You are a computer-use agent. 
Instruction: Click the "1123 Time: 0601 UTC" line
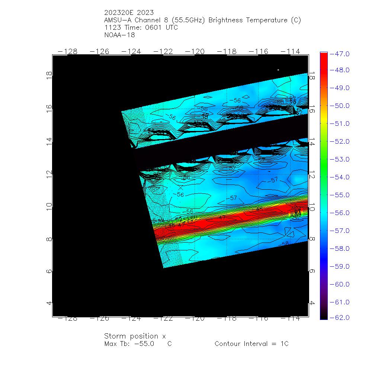[x=141, y=28]
